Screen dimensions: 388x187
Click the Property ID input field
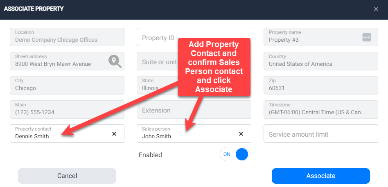point(157,37)
